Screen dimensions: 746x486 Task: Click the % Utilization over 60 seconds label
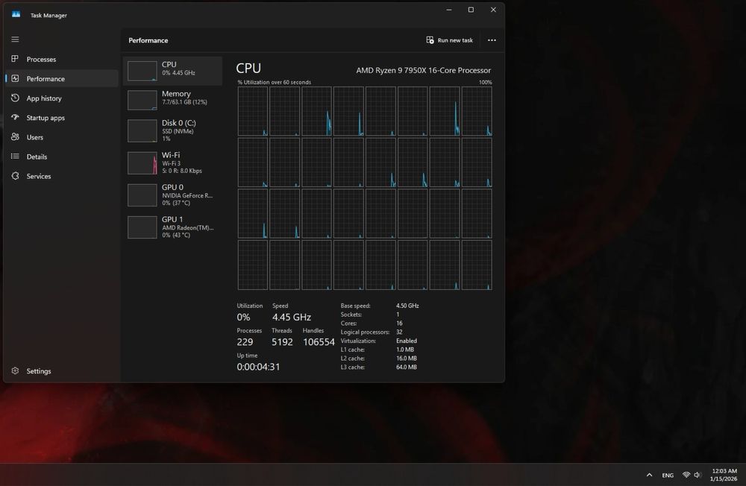pos(274,82)
